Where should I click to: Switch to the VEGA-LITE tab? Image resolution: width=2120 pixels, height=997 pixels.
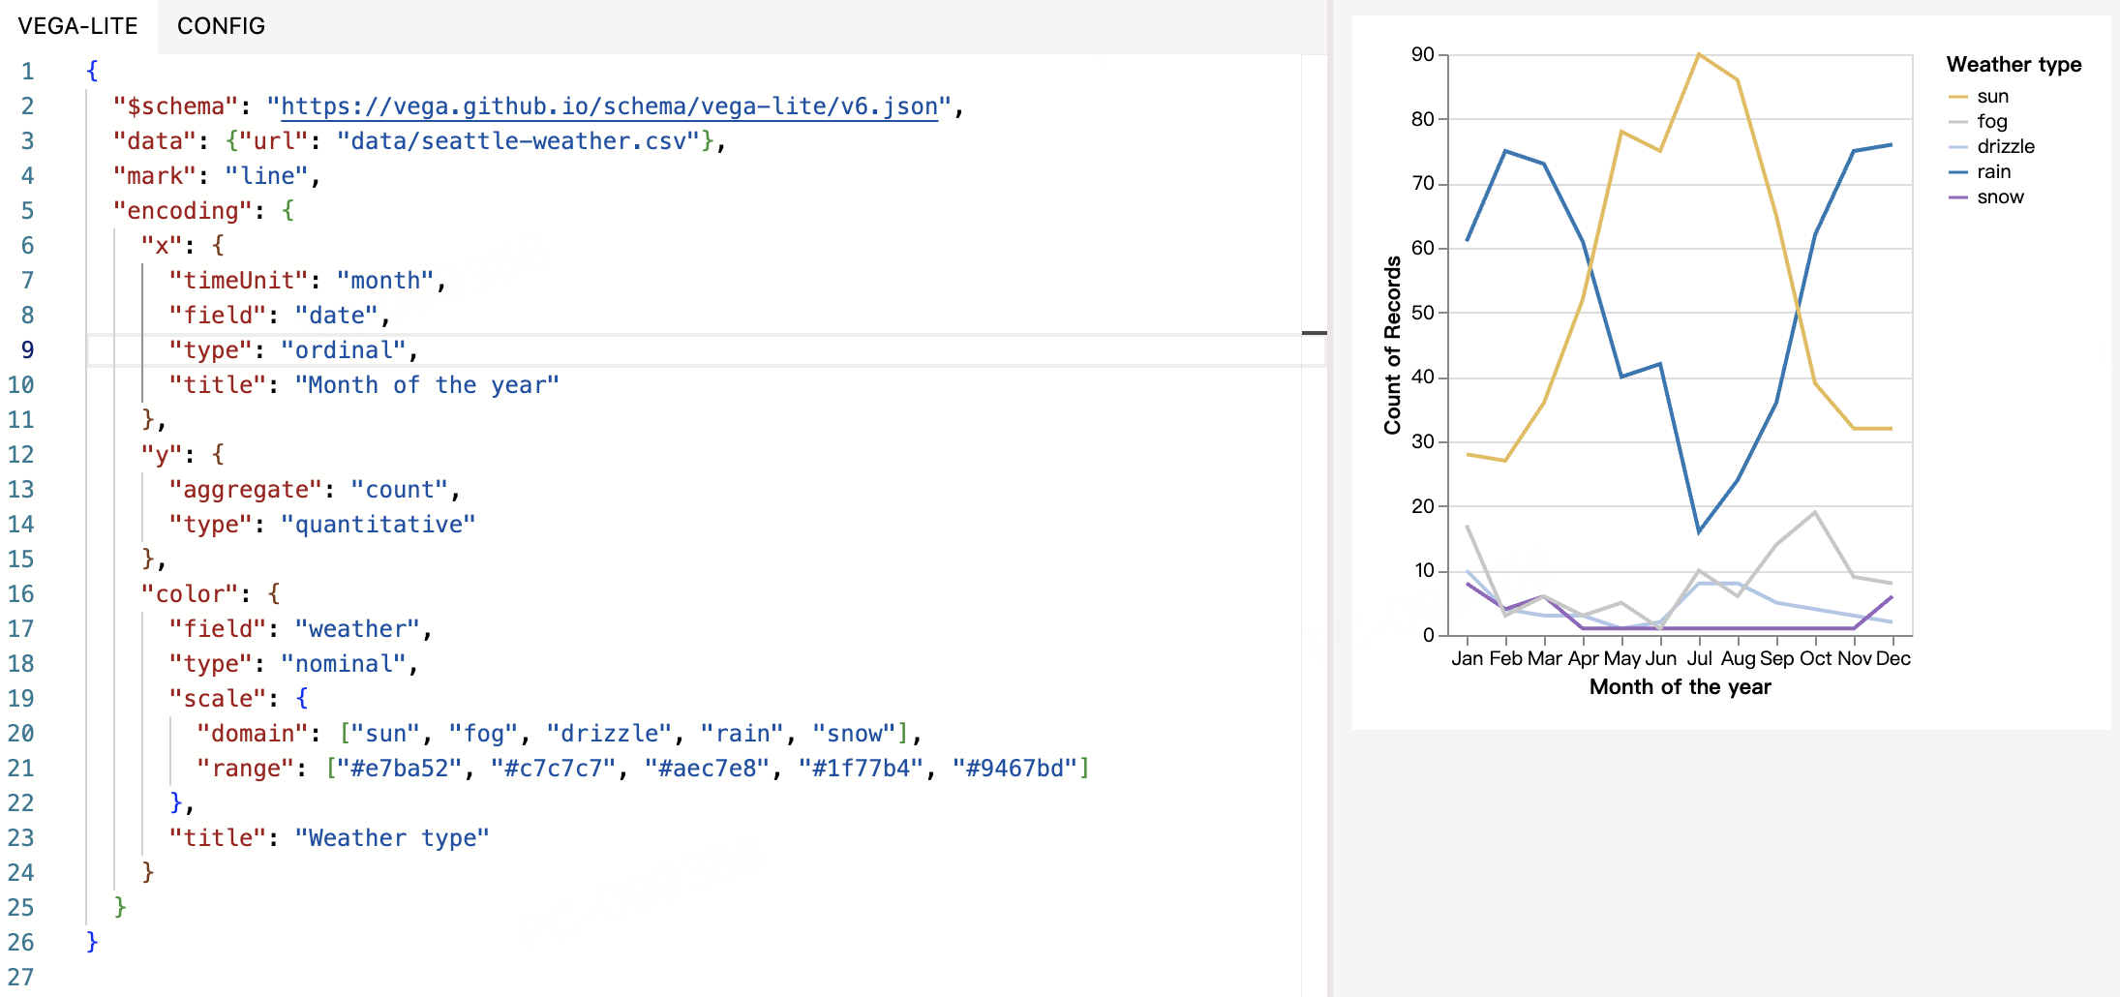click(77, 26)
